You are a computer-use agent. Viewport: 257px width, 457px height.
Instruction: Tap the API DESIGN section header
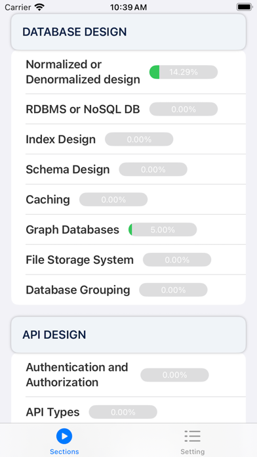128,335
